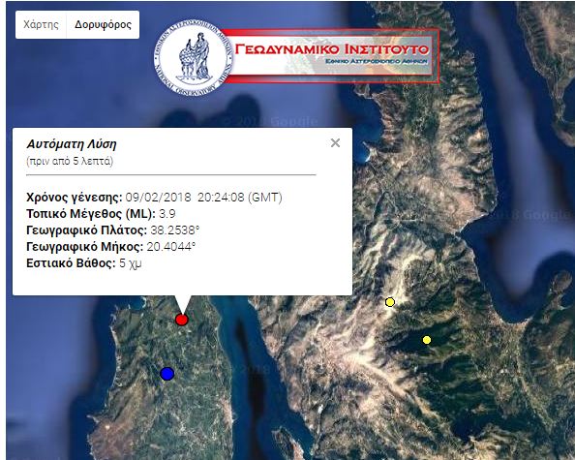Viewport: 575px width, 460px height.
Task: Click the Χρόνος γένεσης date value
Action: (204, 198)
